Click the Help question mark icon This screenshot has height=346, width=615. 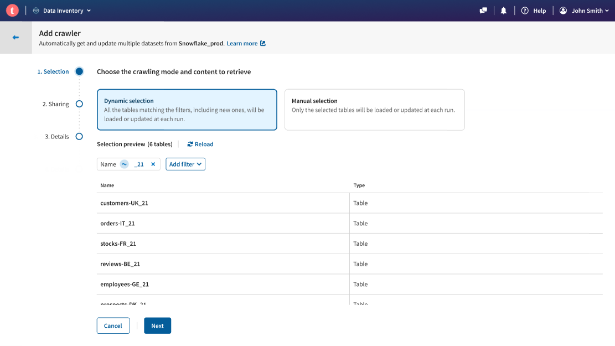[x=525, y=11]
